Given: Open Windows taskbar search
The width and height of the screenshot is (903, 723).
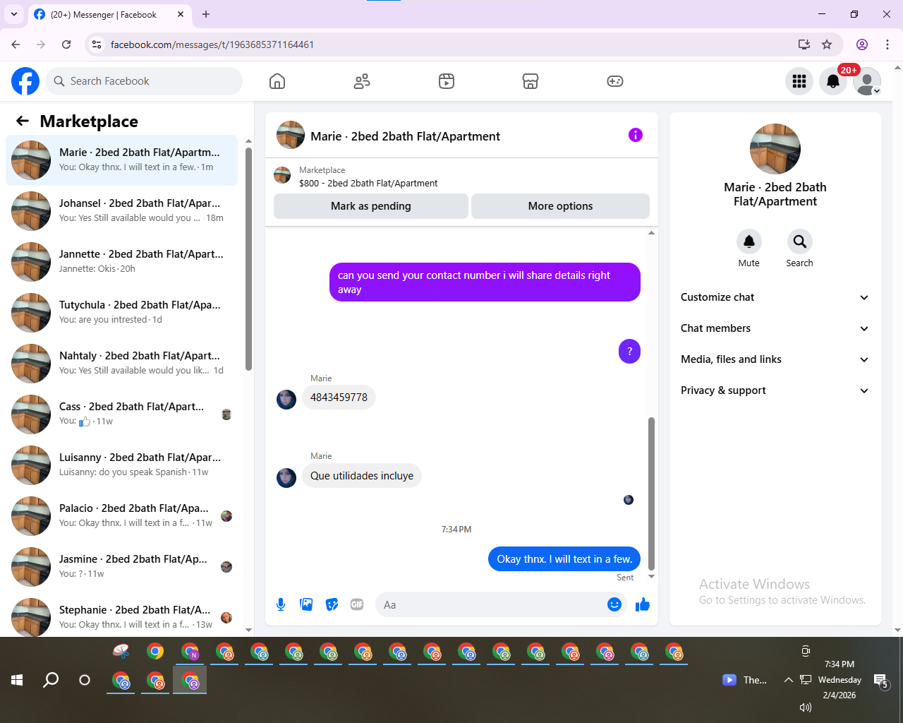Looking at the screenshot, I should click(x=51, y=680).
